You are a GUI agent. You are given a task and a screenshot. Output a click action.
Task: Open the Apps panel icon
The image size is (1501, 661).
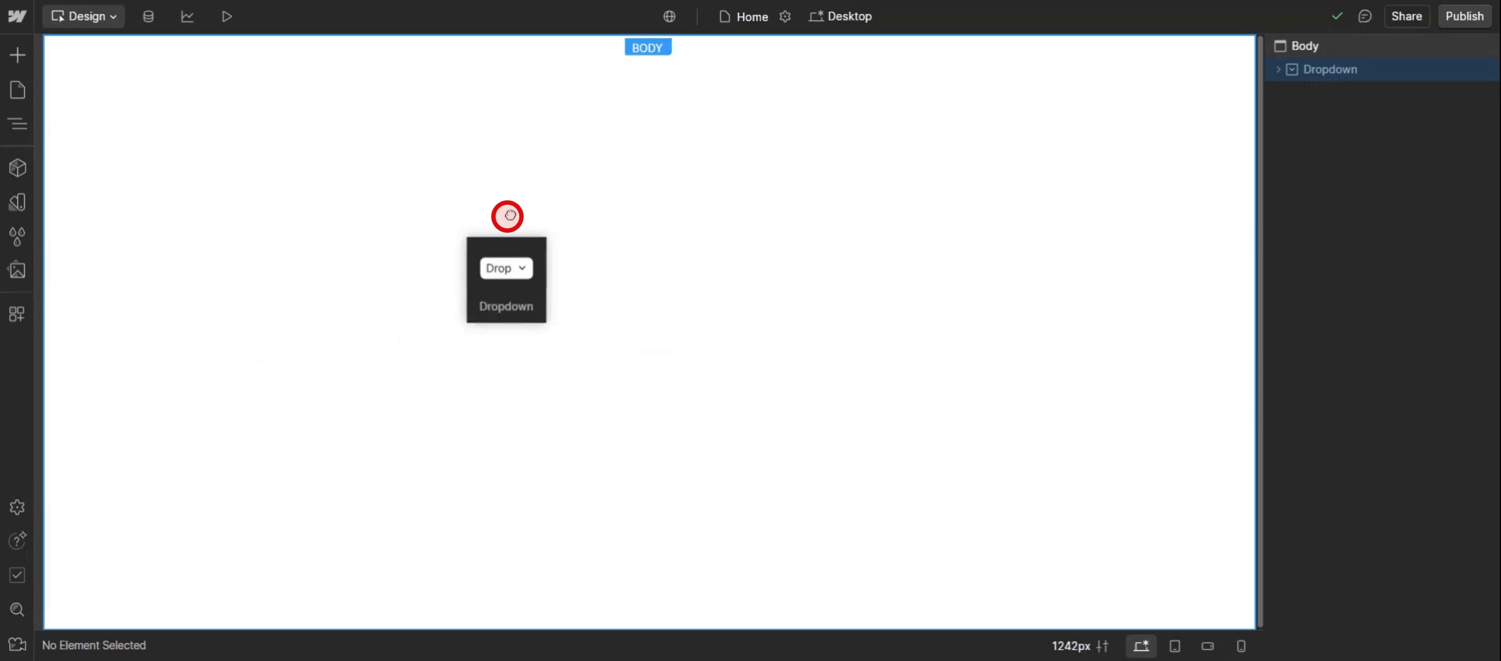(17, 314)
